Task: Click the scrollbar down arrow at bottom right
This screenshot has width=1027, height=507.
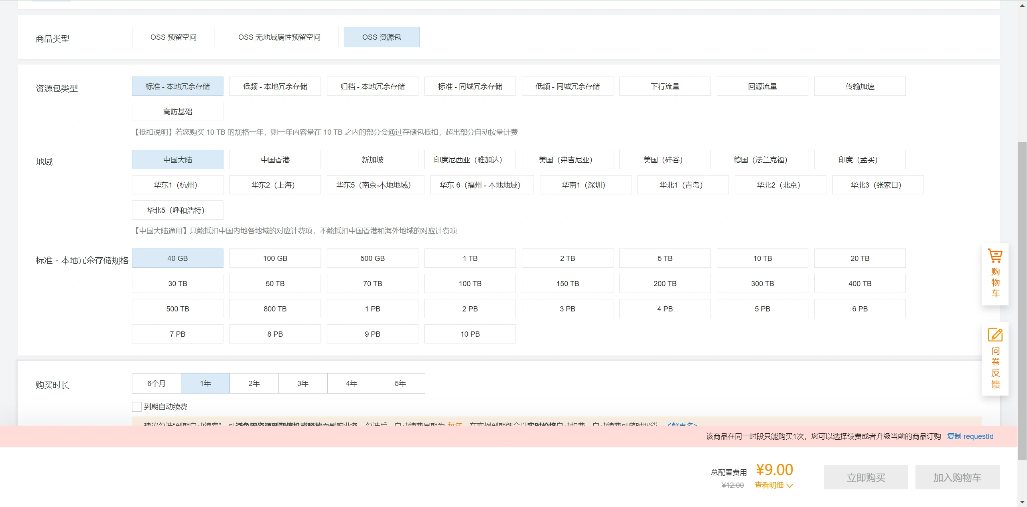Action: (1022, 502)
